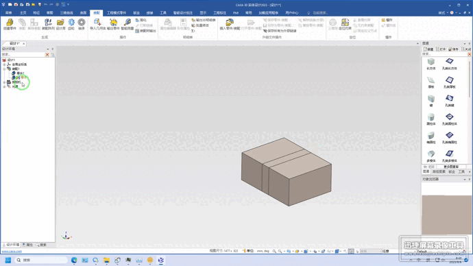
Task: Expand the 全局坐标系 tree node
Action: pos(4,64)
